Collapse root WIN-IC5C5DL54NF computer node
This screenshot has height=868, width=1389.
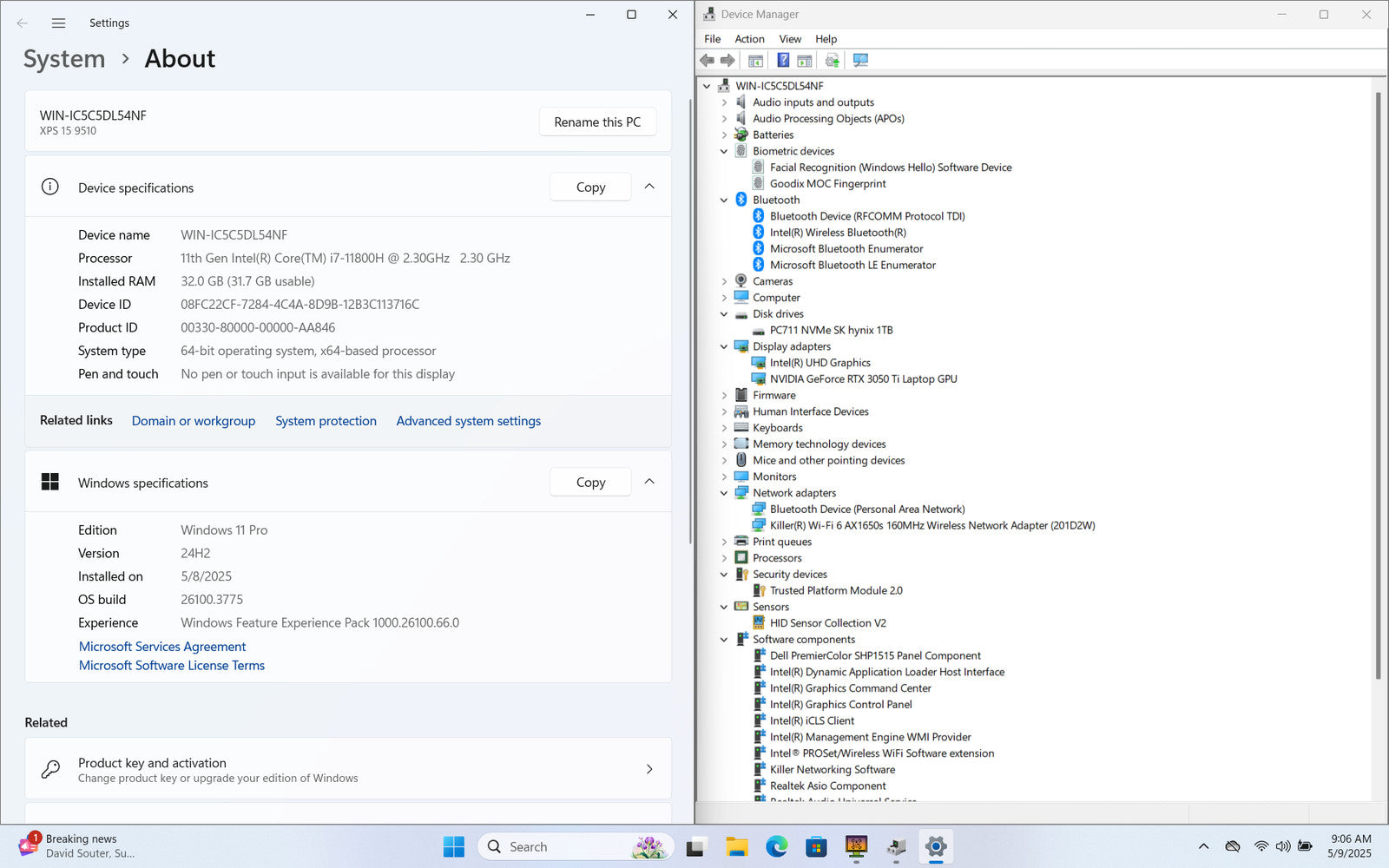point(707,86)
